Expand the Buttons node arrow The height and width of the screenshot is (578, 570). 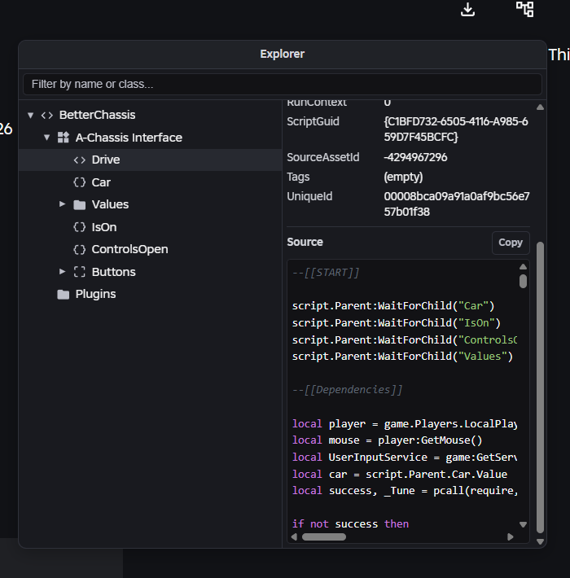[63, 272]
